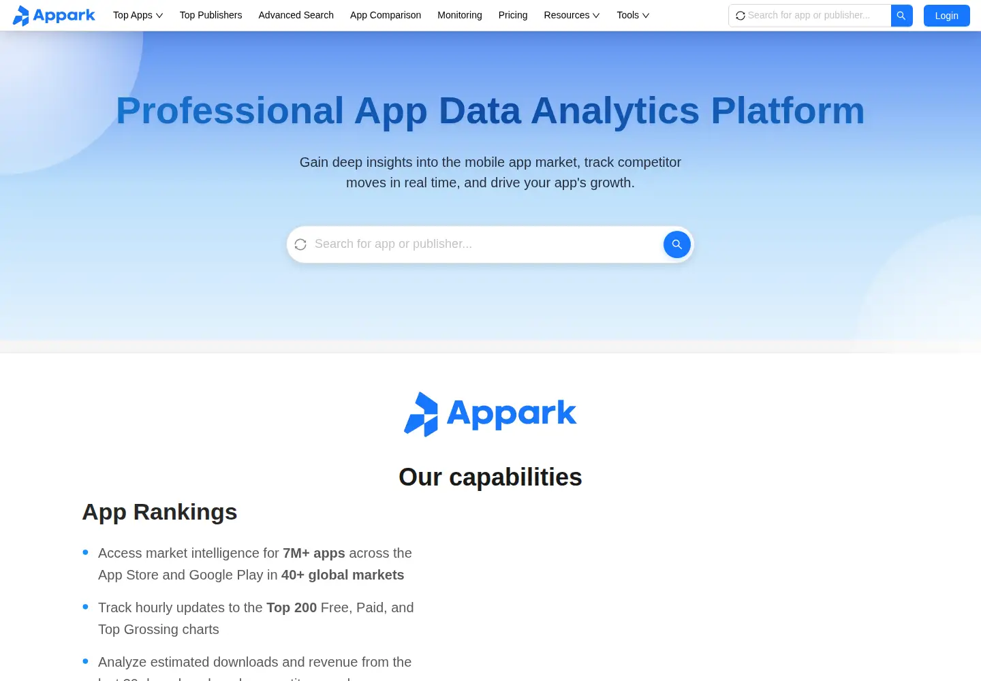Click the large Appark logo above Our capabilities
The height and width of the screenshot is (681, 981).
pyautogui.click(x=490, y=414)
